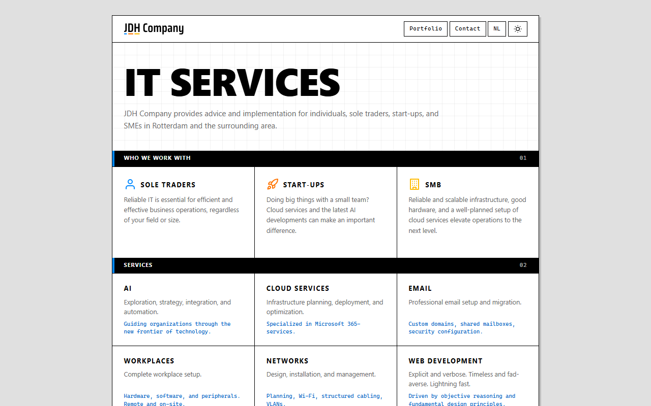Click 'Planning, Wi-Fi, structured cabling' text

(x=323, y=400)
